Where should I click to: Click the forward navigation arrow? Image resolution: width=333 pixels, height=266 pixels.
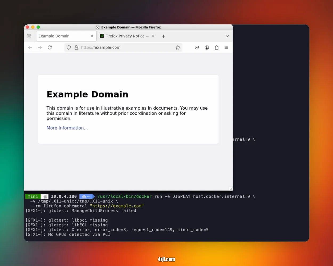pyautogui.click(x=40, y=47)
